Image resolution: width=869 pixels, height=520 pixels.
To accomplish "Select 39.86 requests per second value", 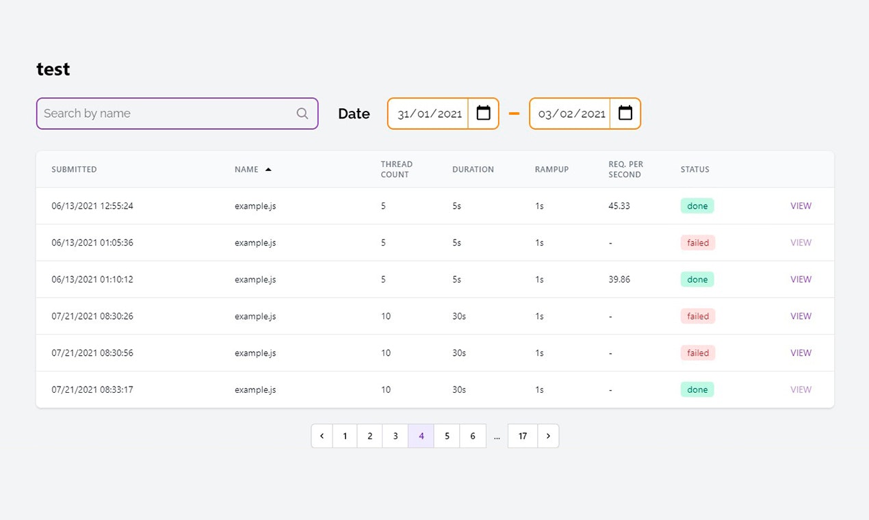I will (619, 279).
